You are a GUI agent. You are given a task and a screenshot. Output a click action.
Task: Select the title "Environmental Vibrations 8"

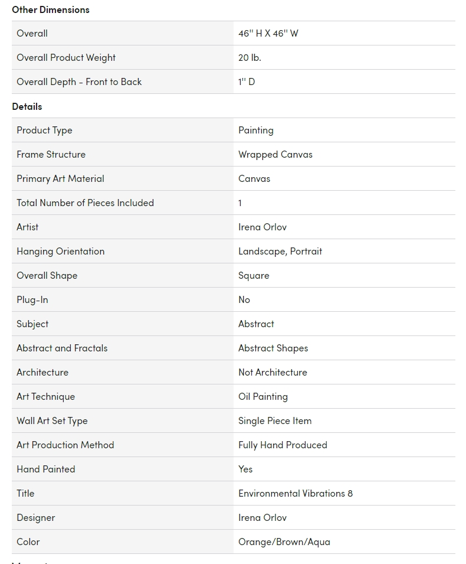[x=296, y=493]
